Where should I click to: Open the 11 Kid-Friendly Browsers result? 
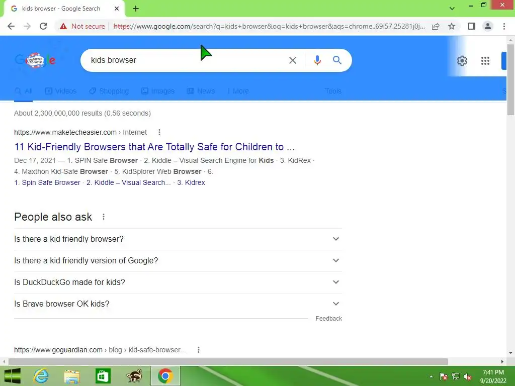(154, 147)
